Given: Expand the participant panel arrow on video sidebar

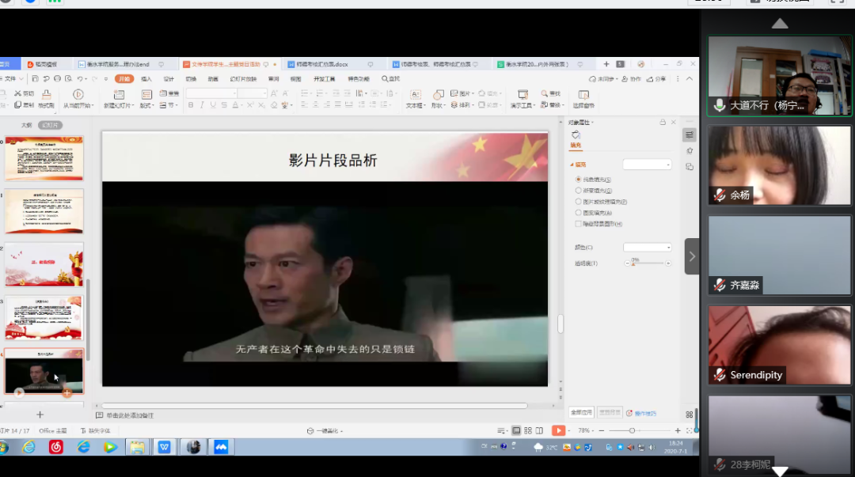Looking at the screenshot, I should pyautogui.click(x=692, y=256).
